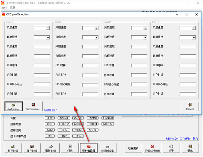Expand Card 2 second 风扇速度 dropdown
203x157 pixels.
[x=145, y=38]
